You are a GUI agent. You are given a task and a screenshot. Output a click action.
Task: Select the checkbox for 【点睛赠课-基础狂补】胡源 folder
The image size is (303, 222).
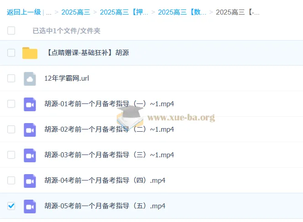click(11, 53)
